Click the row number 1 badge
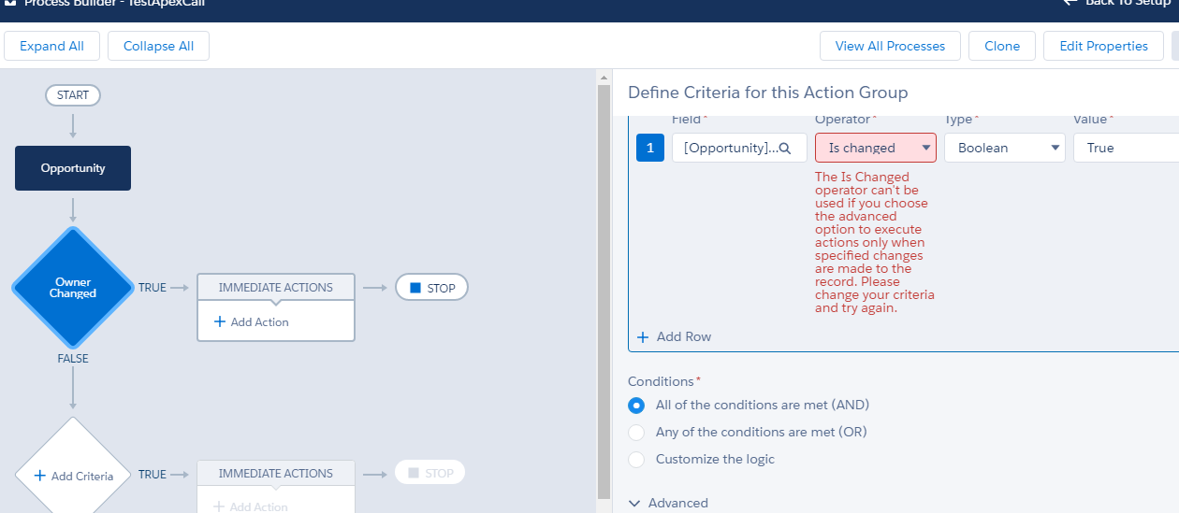The image size is (1179, 513). click(650, 148)
